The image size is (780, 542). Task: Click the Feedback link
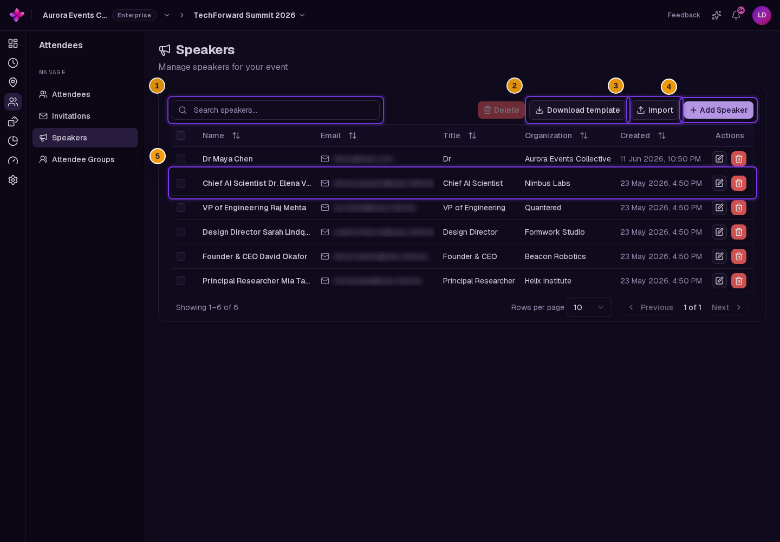pyautogui.click(x=684, y=15)
